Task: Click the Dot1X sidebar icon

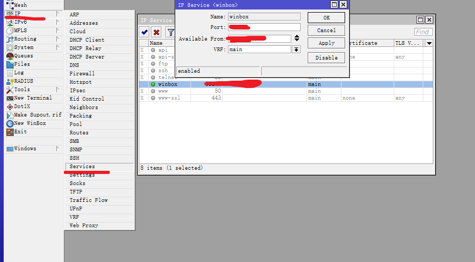Action: 9,106
